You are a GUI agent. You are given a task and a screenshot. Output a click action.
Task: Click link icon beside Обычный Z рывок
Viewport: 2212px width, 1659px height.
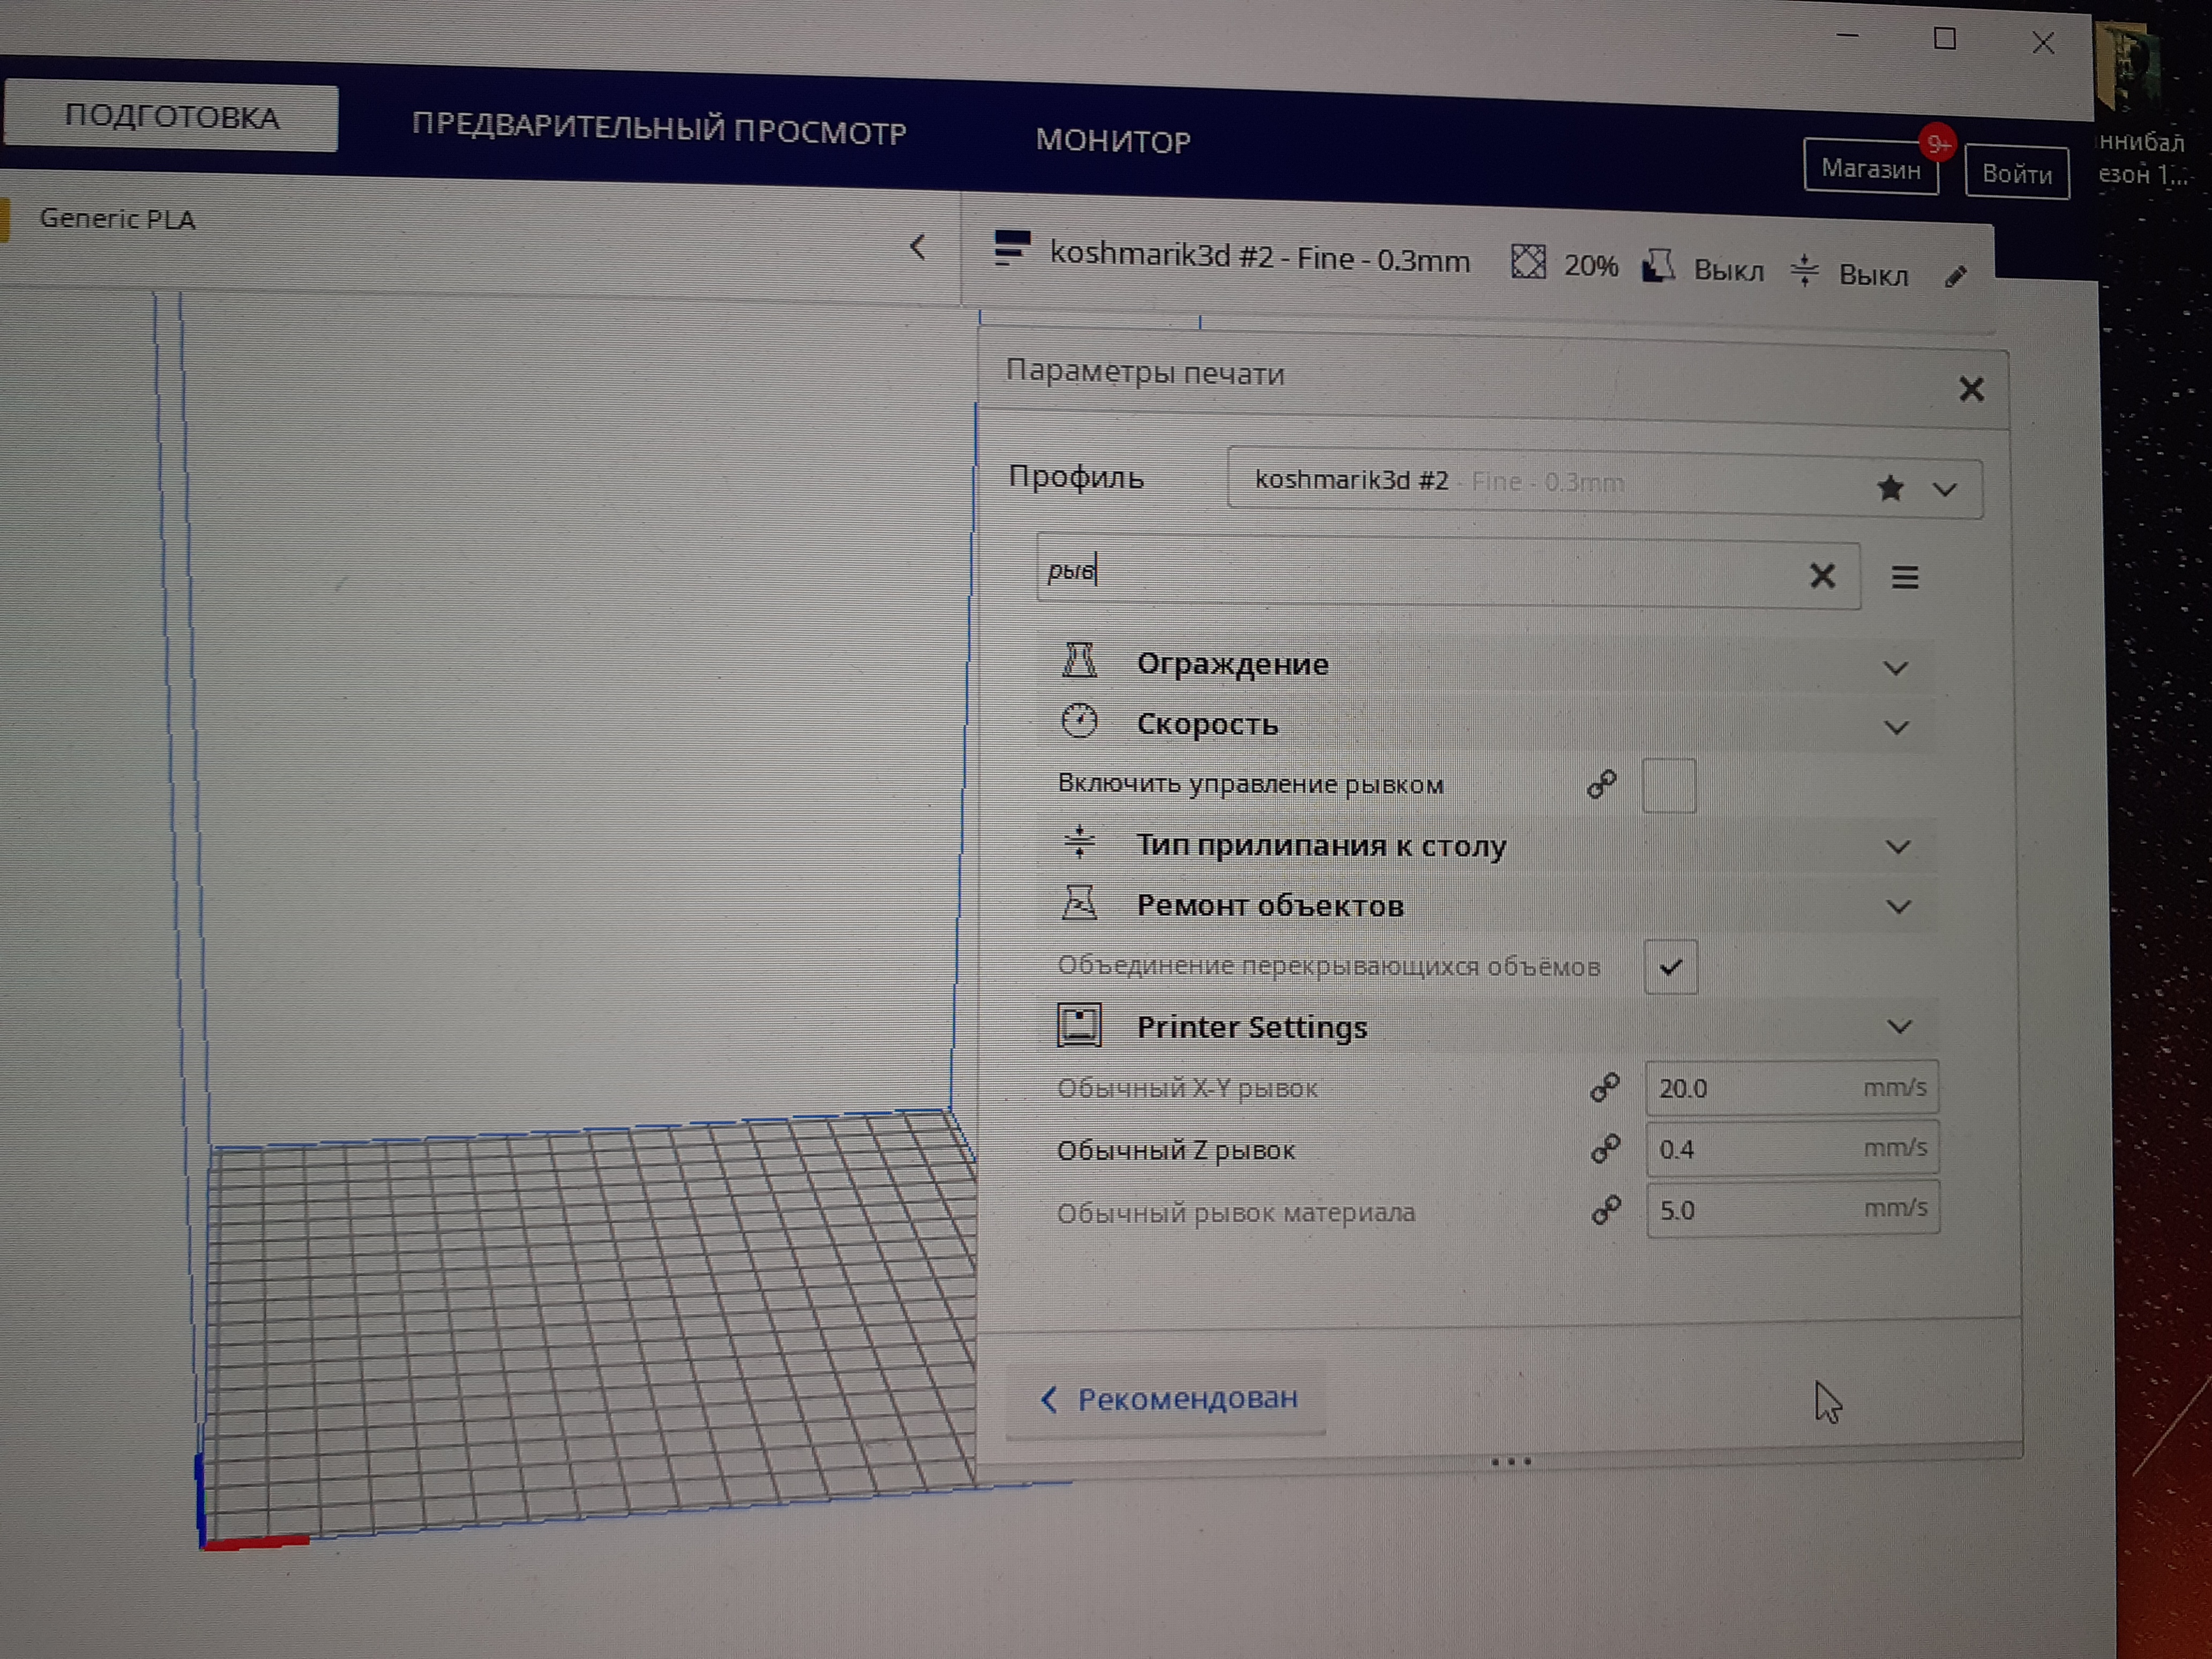[1605, 1149]
